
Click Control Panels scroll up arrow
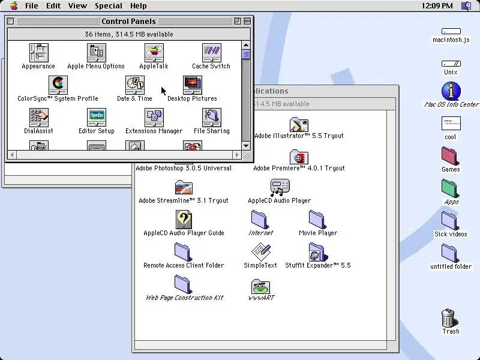click(x=246, y=45)
